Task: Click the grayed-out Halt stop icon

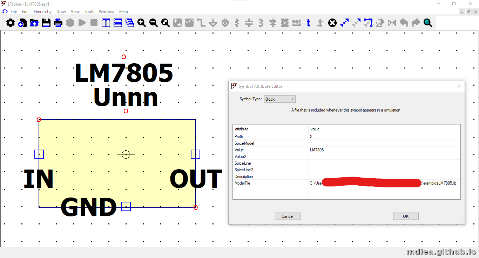Action: (94, 23)
